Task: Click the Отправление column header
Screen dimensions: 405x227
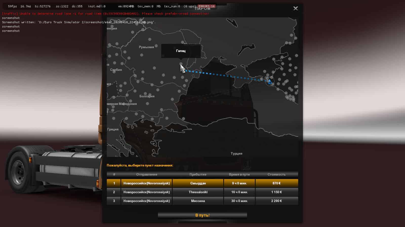Action: 147,174
